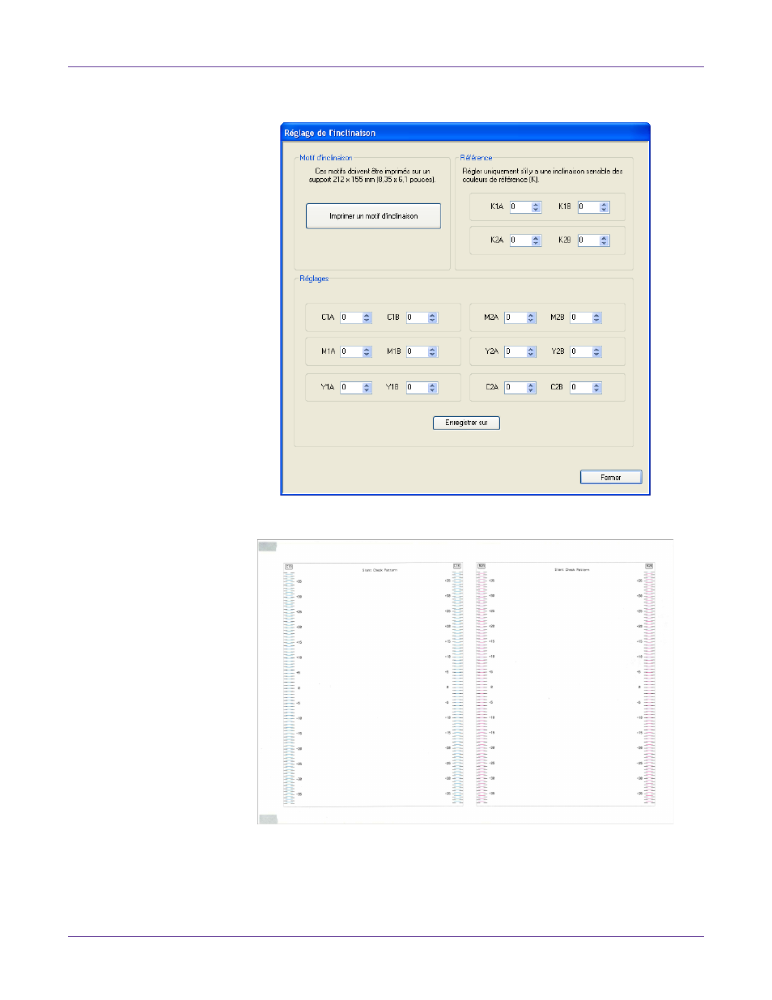This screenshot has width=772, height=1000.
Task: Click 'Imprimer un motif d'inclinaison' button
Action: pos(373,216)
